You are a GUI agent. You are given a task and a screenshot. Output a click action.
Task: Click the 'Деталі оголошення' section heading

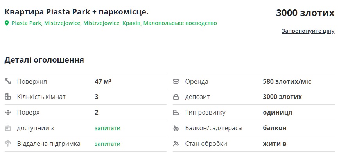[44, 60]
